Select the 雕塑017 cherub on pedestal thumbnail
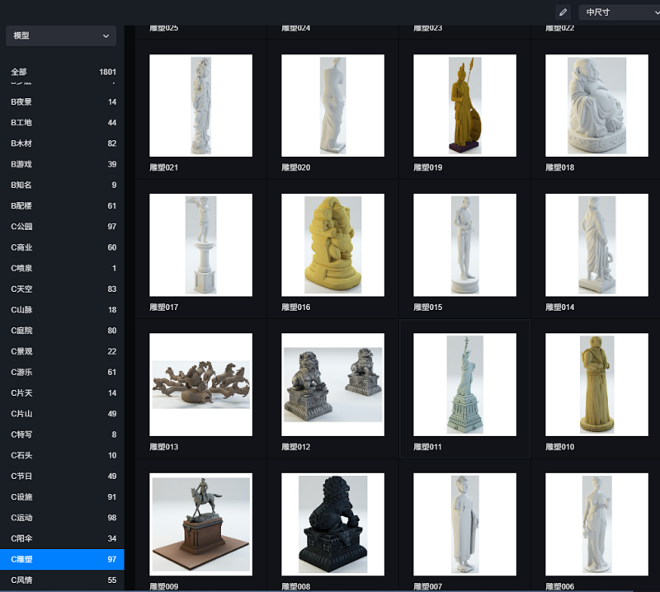Viewport: 660px width, 592px height. coord(200,245)
